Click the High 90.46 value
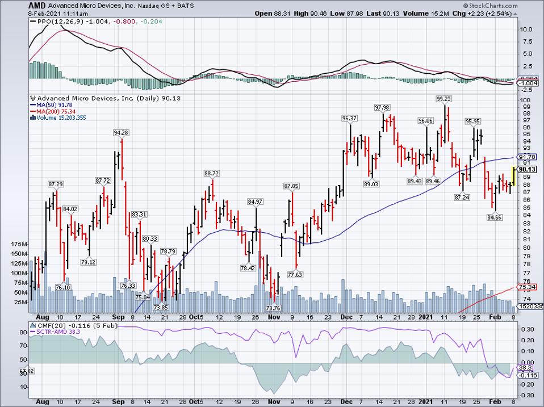 pyautogui.click(x=310, y=14)
